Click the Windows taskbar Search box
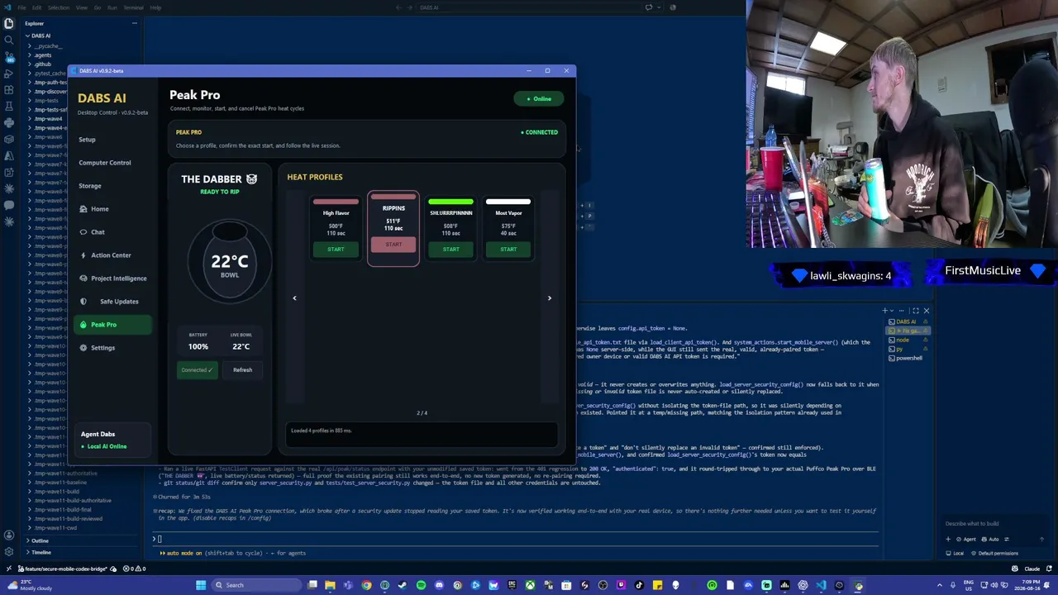This screenshot has height=595, width=1058. click(257, 585)
